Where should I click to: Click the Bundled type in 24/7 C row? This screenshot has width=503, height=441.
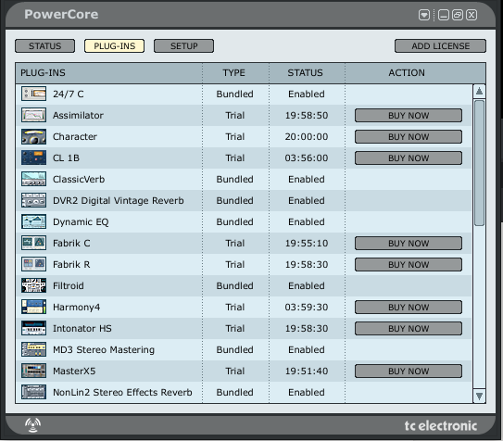pyautogui.click(x=234, y=94)
